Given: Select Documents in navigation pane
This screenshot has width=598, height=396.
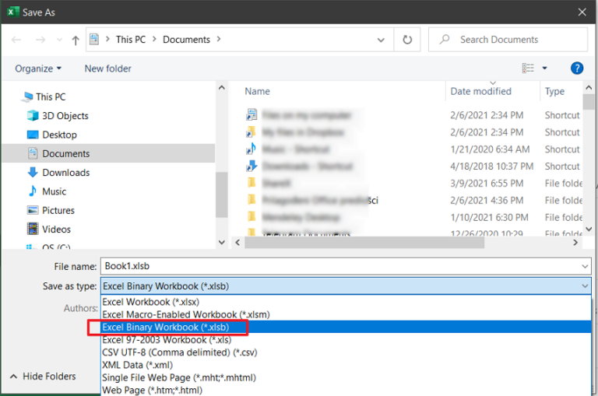Looking at the screenshot, I should 108,153.
